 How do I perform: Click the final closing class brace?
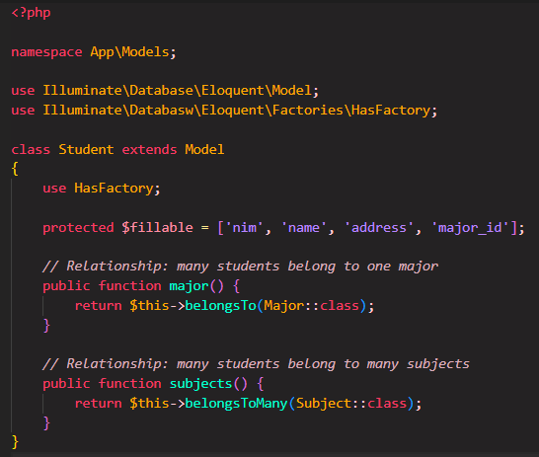tap(15, 442)
